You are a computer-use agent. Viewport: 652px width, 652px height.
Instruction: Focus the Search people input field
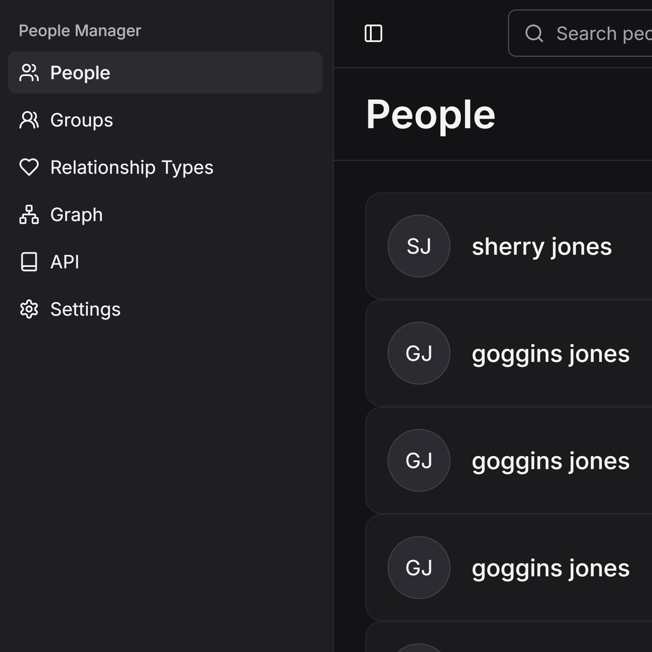point(603,34)
